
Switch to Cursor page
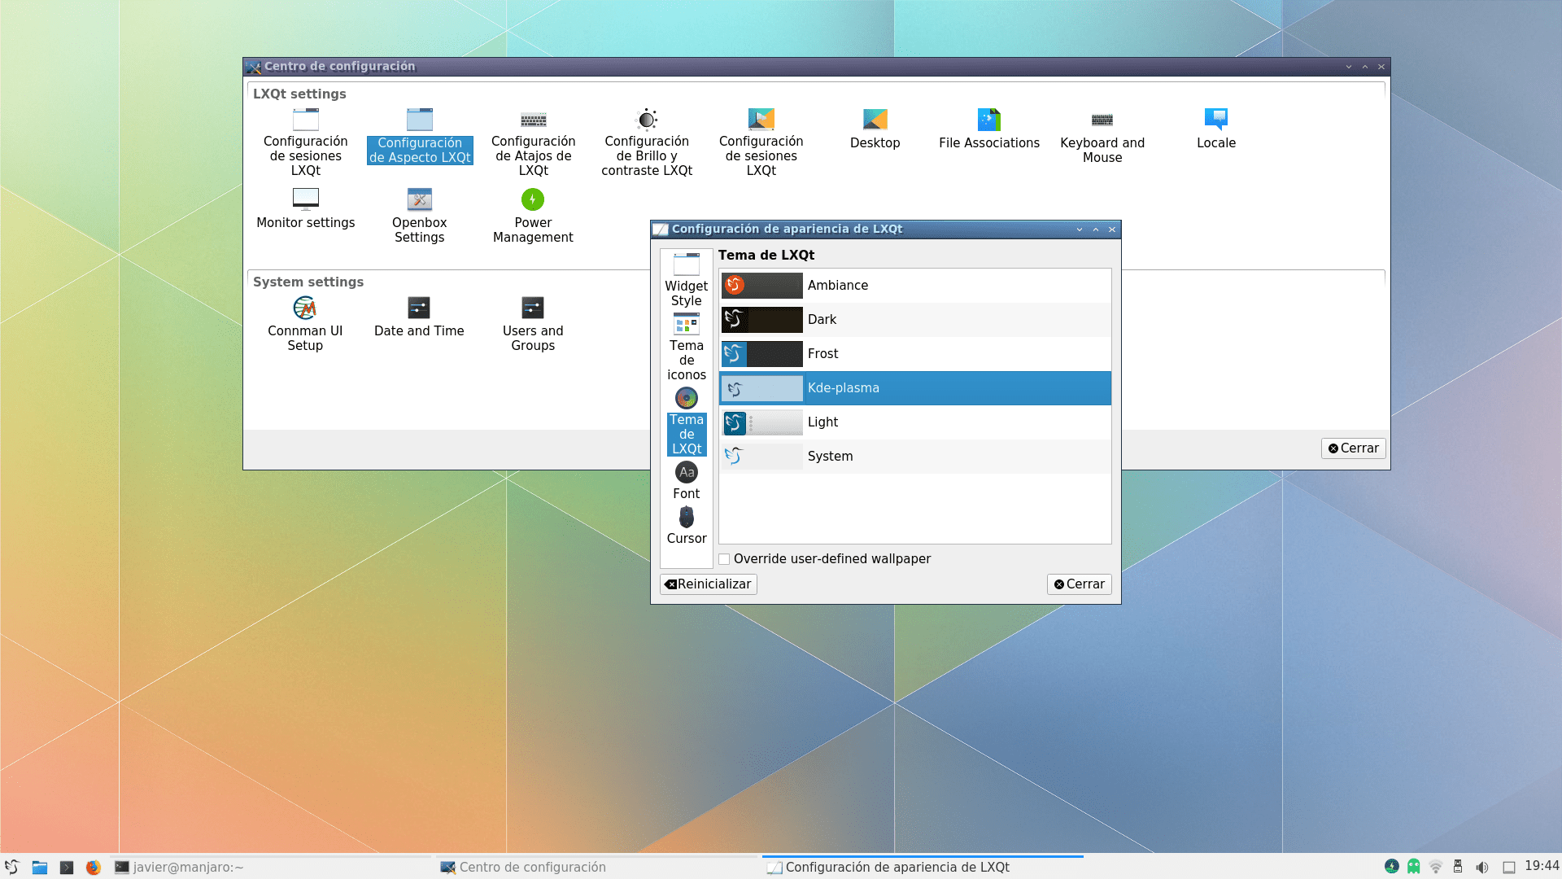(687, 526)
